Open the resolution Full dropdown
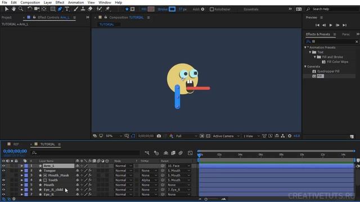 (x=186, y=136)
